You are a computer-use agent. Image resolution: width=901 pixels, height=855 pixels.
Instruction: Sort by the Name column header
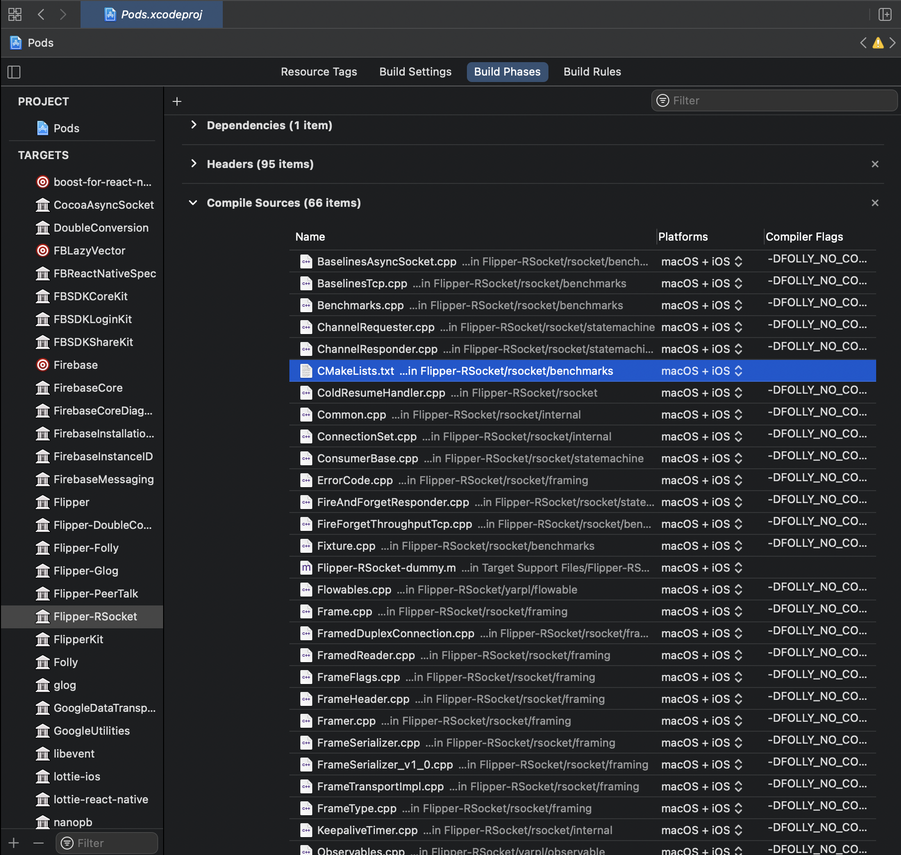point(310,237)
